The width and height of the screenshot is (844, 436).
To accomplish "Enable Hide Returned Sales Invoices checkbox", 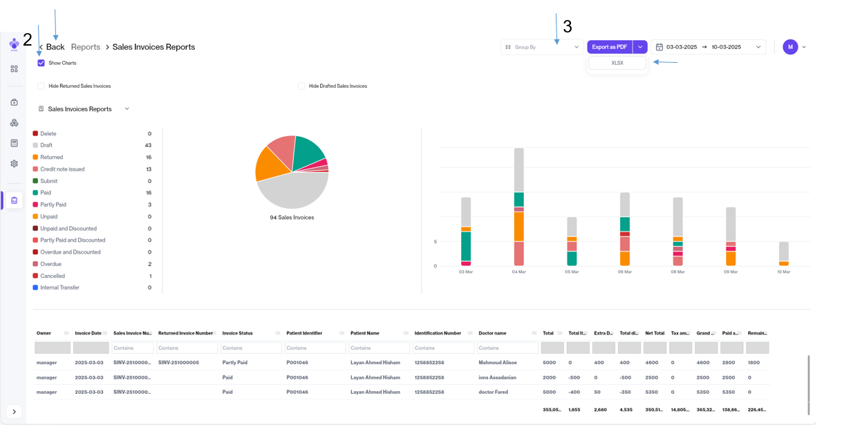I will 41,86.
